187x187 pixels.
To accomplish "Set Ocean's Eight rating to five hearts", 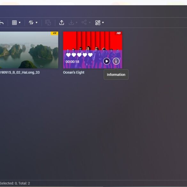I will pyautogui.click(x=90, y=55).
